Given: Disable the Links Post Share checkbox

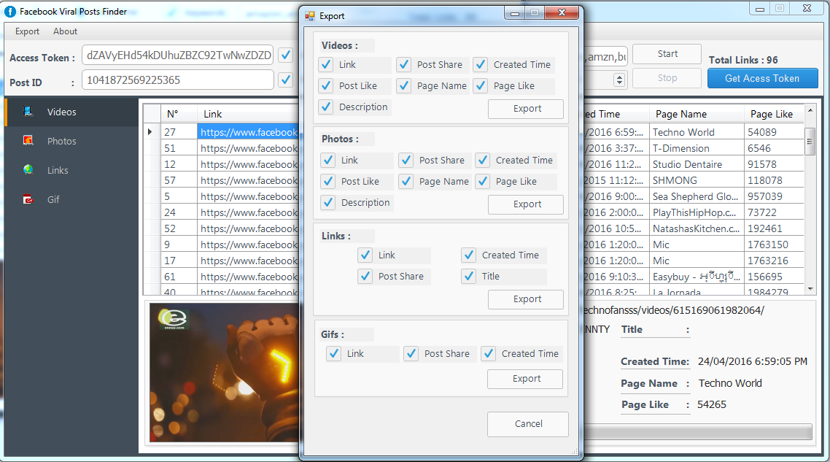Looking at the screenshot, I should click(365, 276).
